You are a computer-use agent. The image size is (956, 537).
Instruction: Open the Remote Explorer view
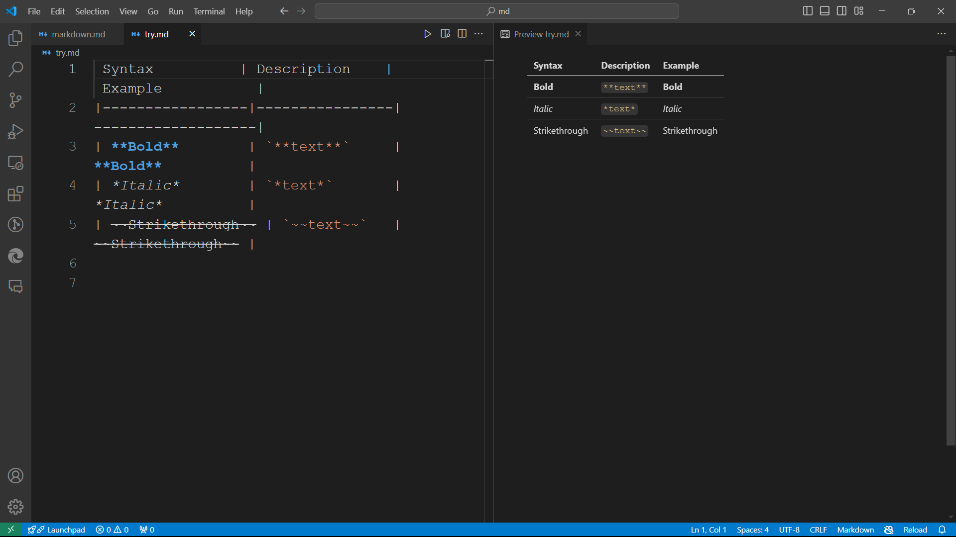click(15, 163)
